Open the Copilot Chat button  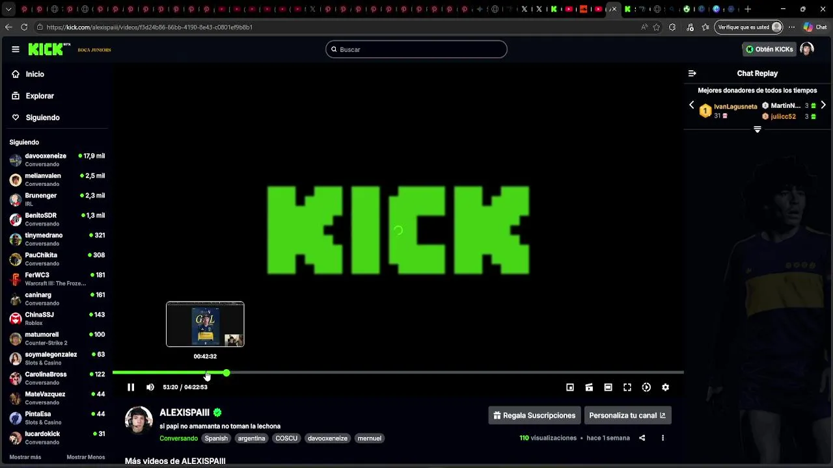coord(814,27)
